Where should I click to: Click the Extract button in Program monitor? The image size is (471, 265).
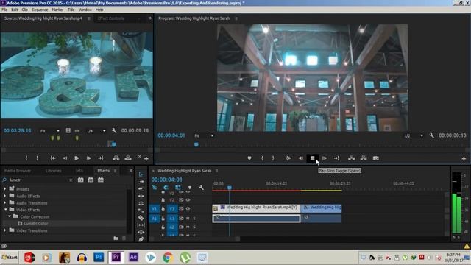click(x=364, y=158)
